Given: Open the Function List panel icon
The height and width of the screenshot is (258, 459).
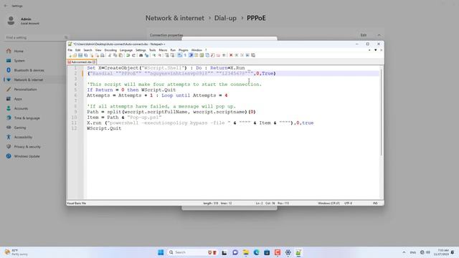Looking at the screenshot, I should pos(213,55).
